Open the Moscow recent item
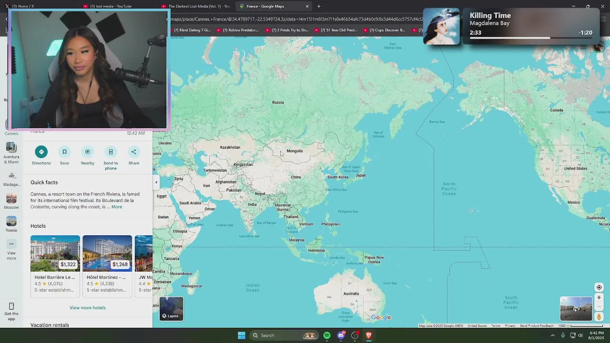The width and height of the screenshot is (610, 343). (x=11, y=201)
